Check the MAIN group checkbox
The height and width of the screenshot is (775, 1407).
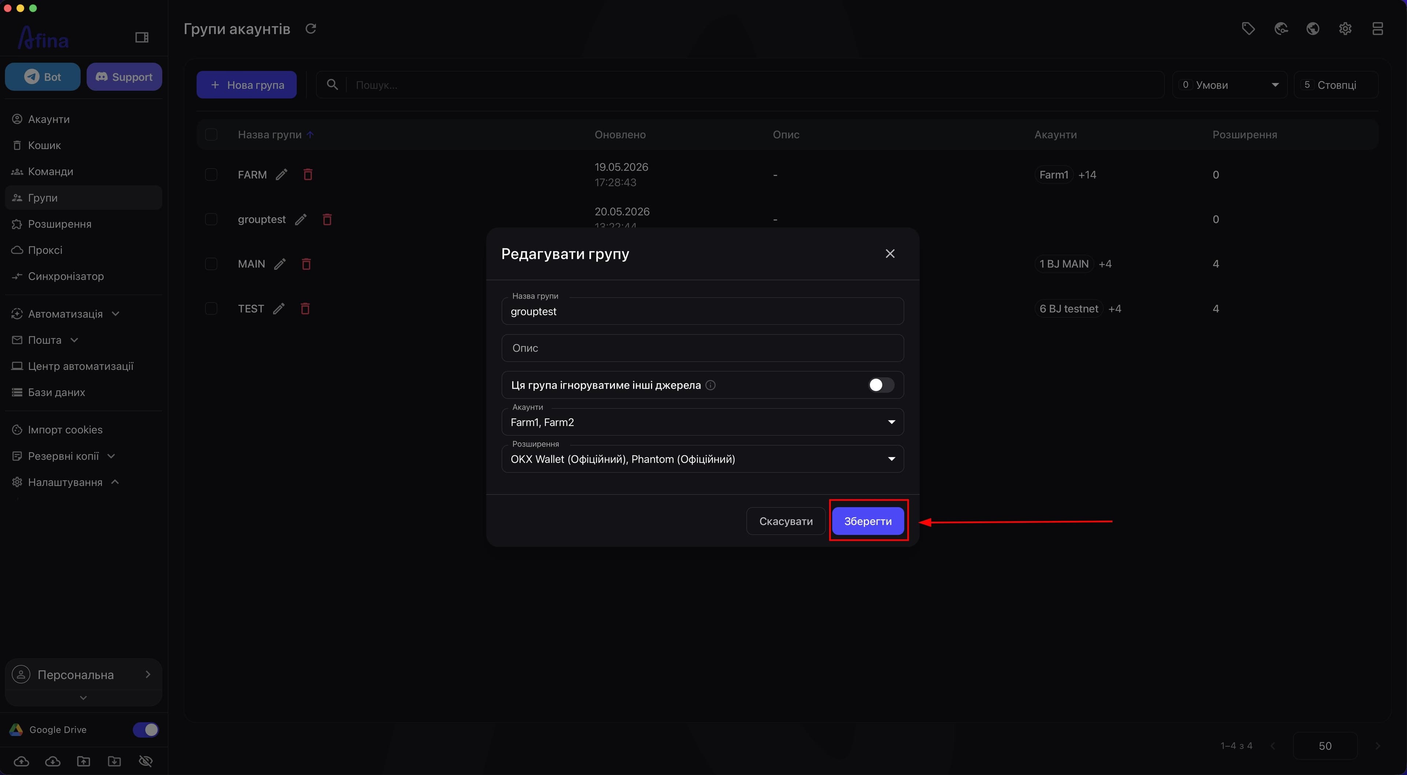point(211,264)
